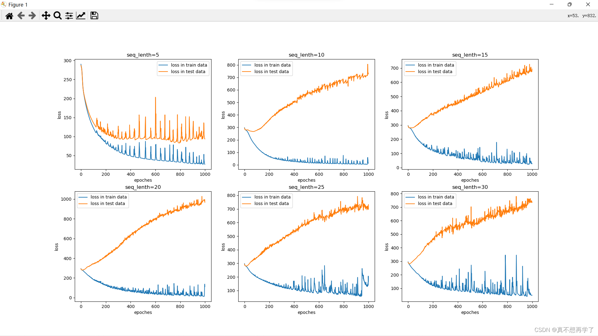Click the seq_lenth=30 legend train data entry
This screenshot has height=336, width=598.
pos(436,197)
